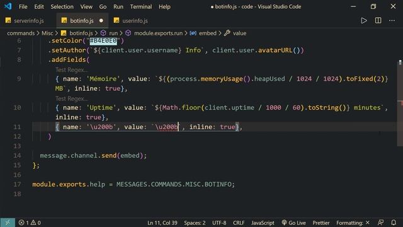
Task: Open the Run menu
Action: (118, 7)
